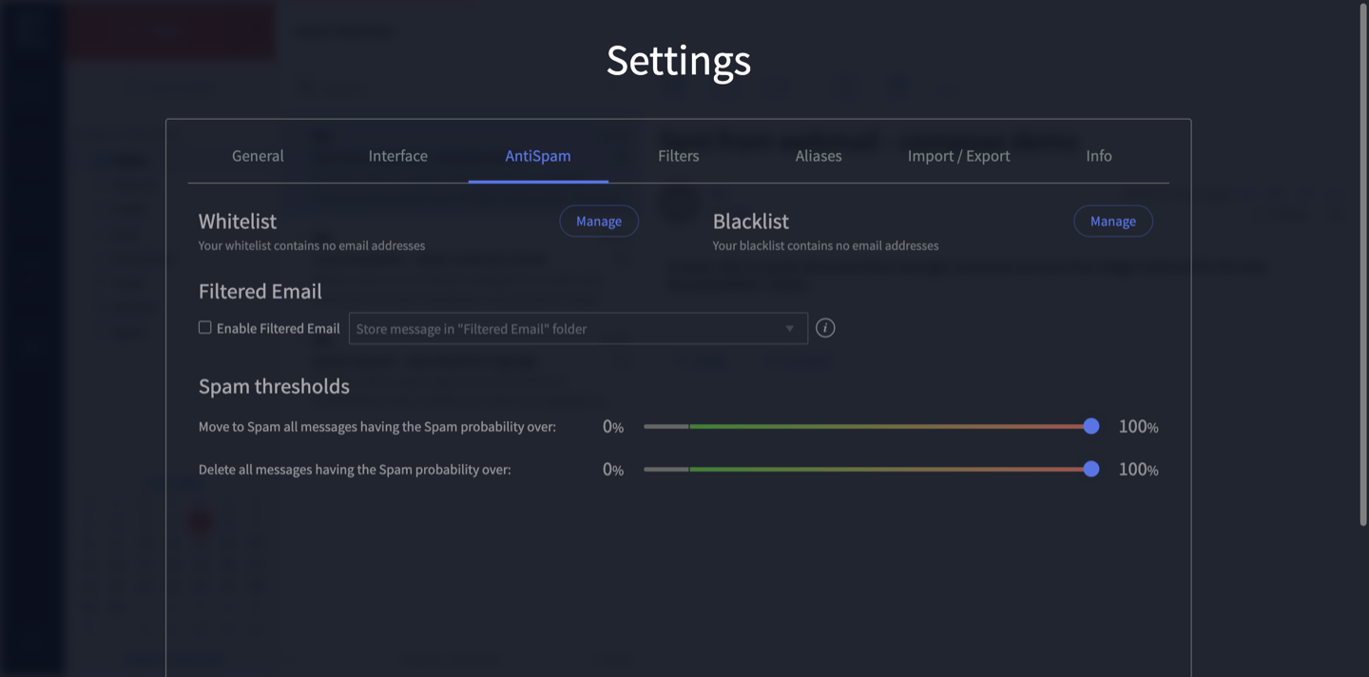Open the Import / Export tab
This screenshot has height=677, width=1369.
[x=958, y=156]
